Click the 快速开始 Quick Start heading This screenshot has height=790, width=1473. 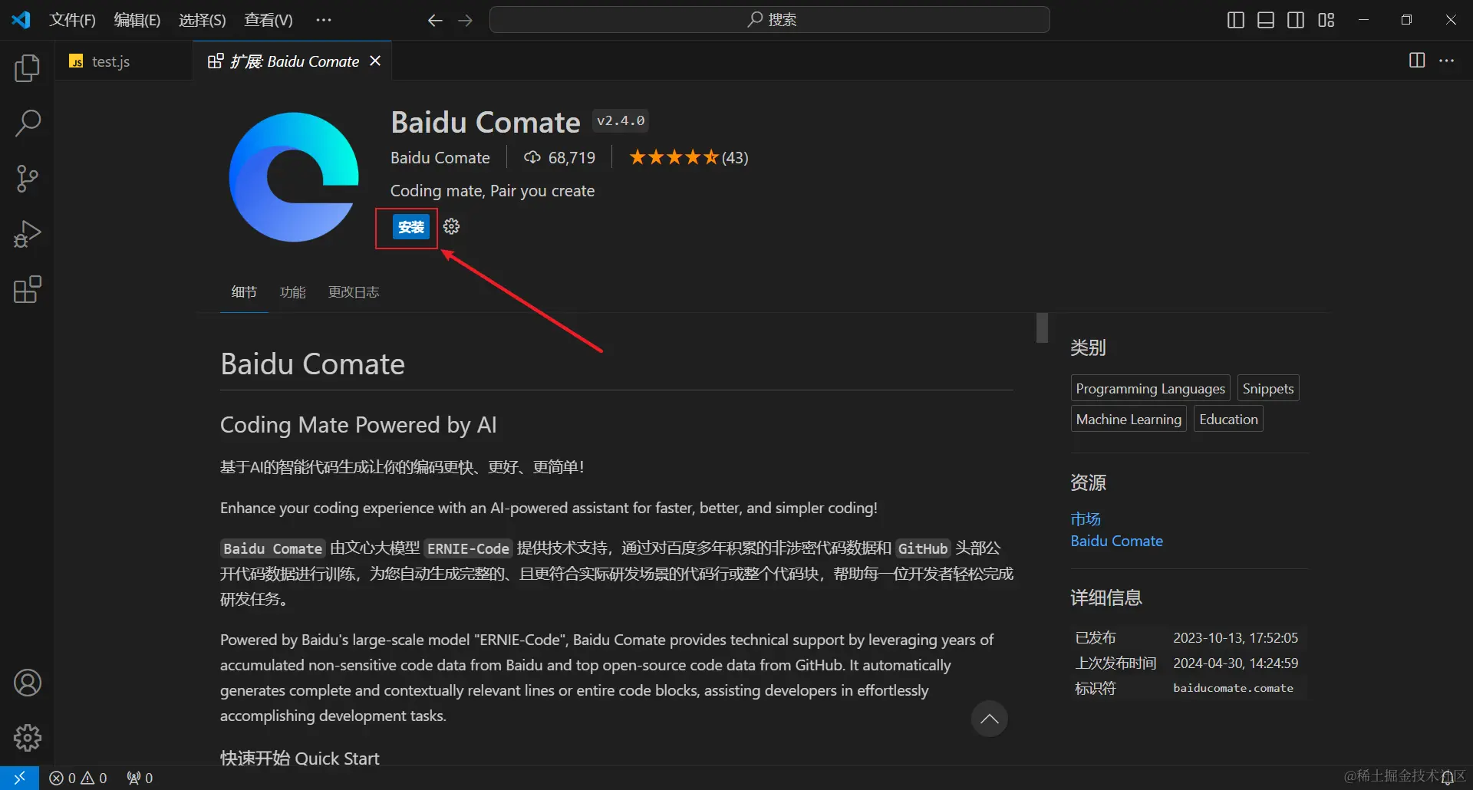pos(300,758)
